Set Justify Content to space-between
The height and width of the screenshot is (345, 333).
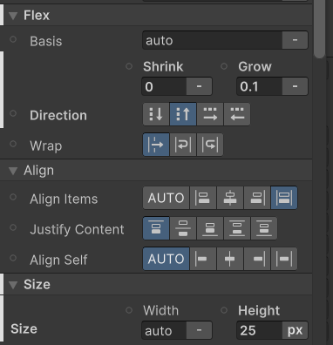[237, 228]
